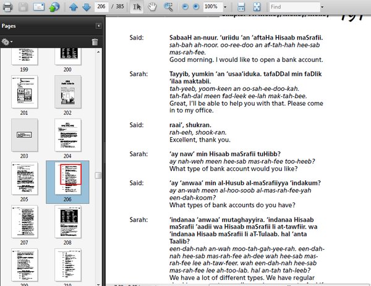The height and width of the screenshot is (286, 371).
Task: Click the globe upload icon
Action: click(x=54, y=7)
